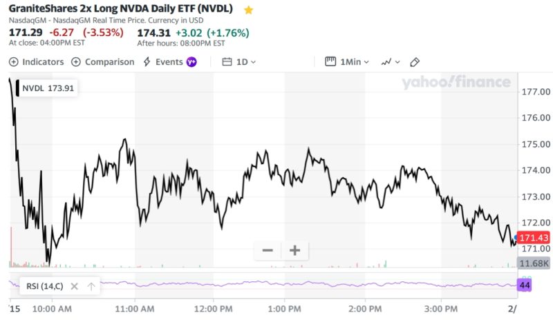Open the Indicators menu
The image size is (553, 324).
(36, 62)
